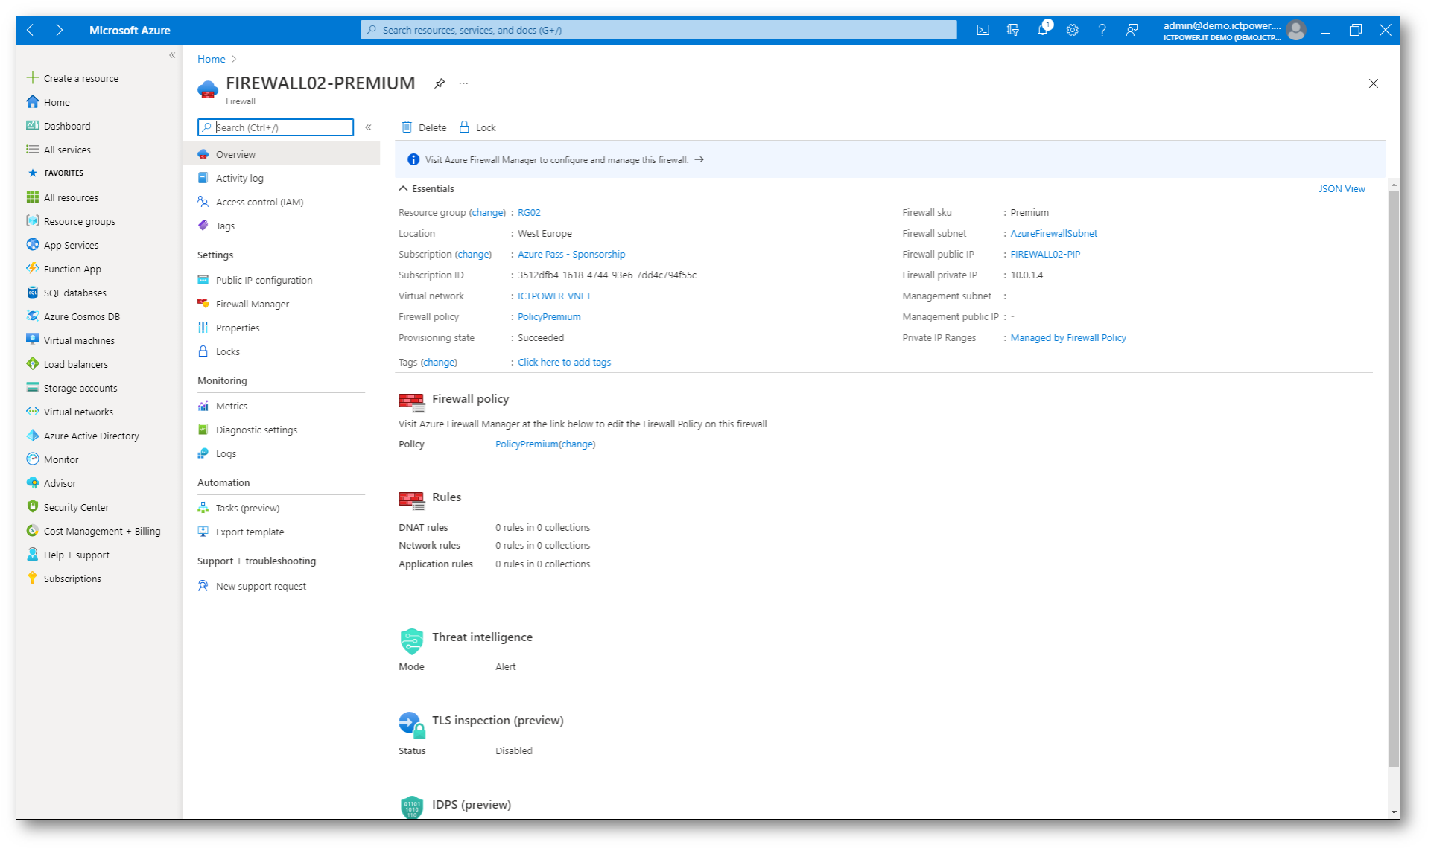Click the Home breadcrumb link
The image size is (1431, 851).
point(212,59)
